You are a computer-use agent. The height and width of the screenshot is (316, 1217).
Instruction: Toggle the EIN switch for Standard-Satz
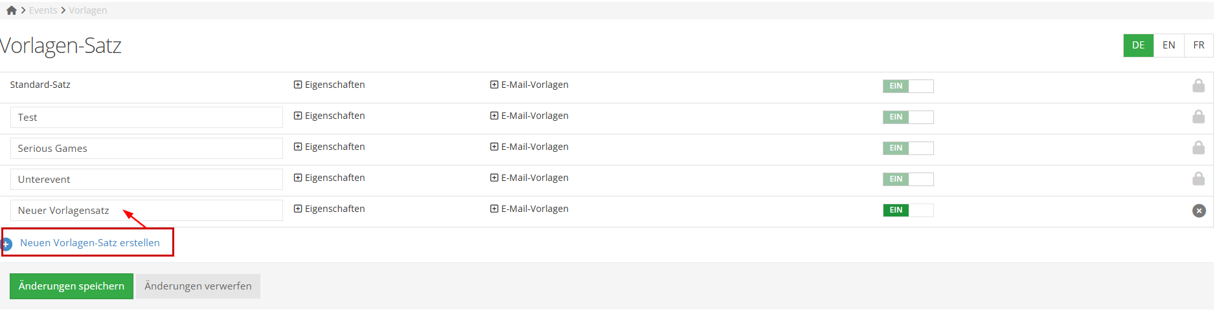tap(907, 86)
